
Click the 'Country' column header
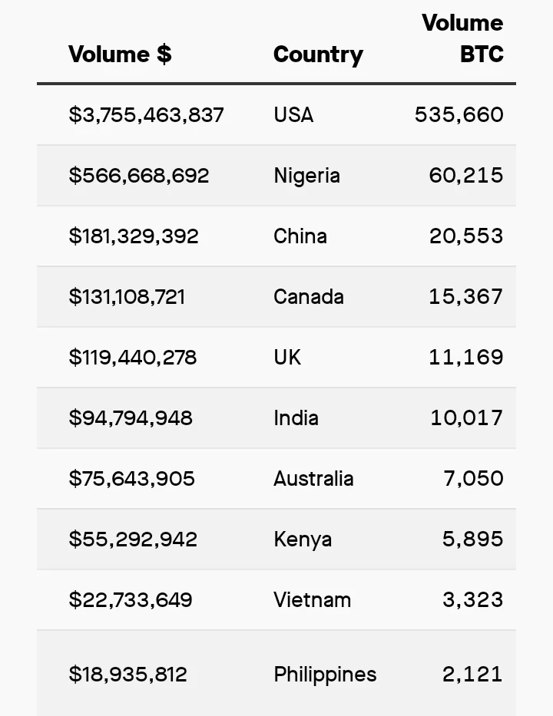point(318,54)
